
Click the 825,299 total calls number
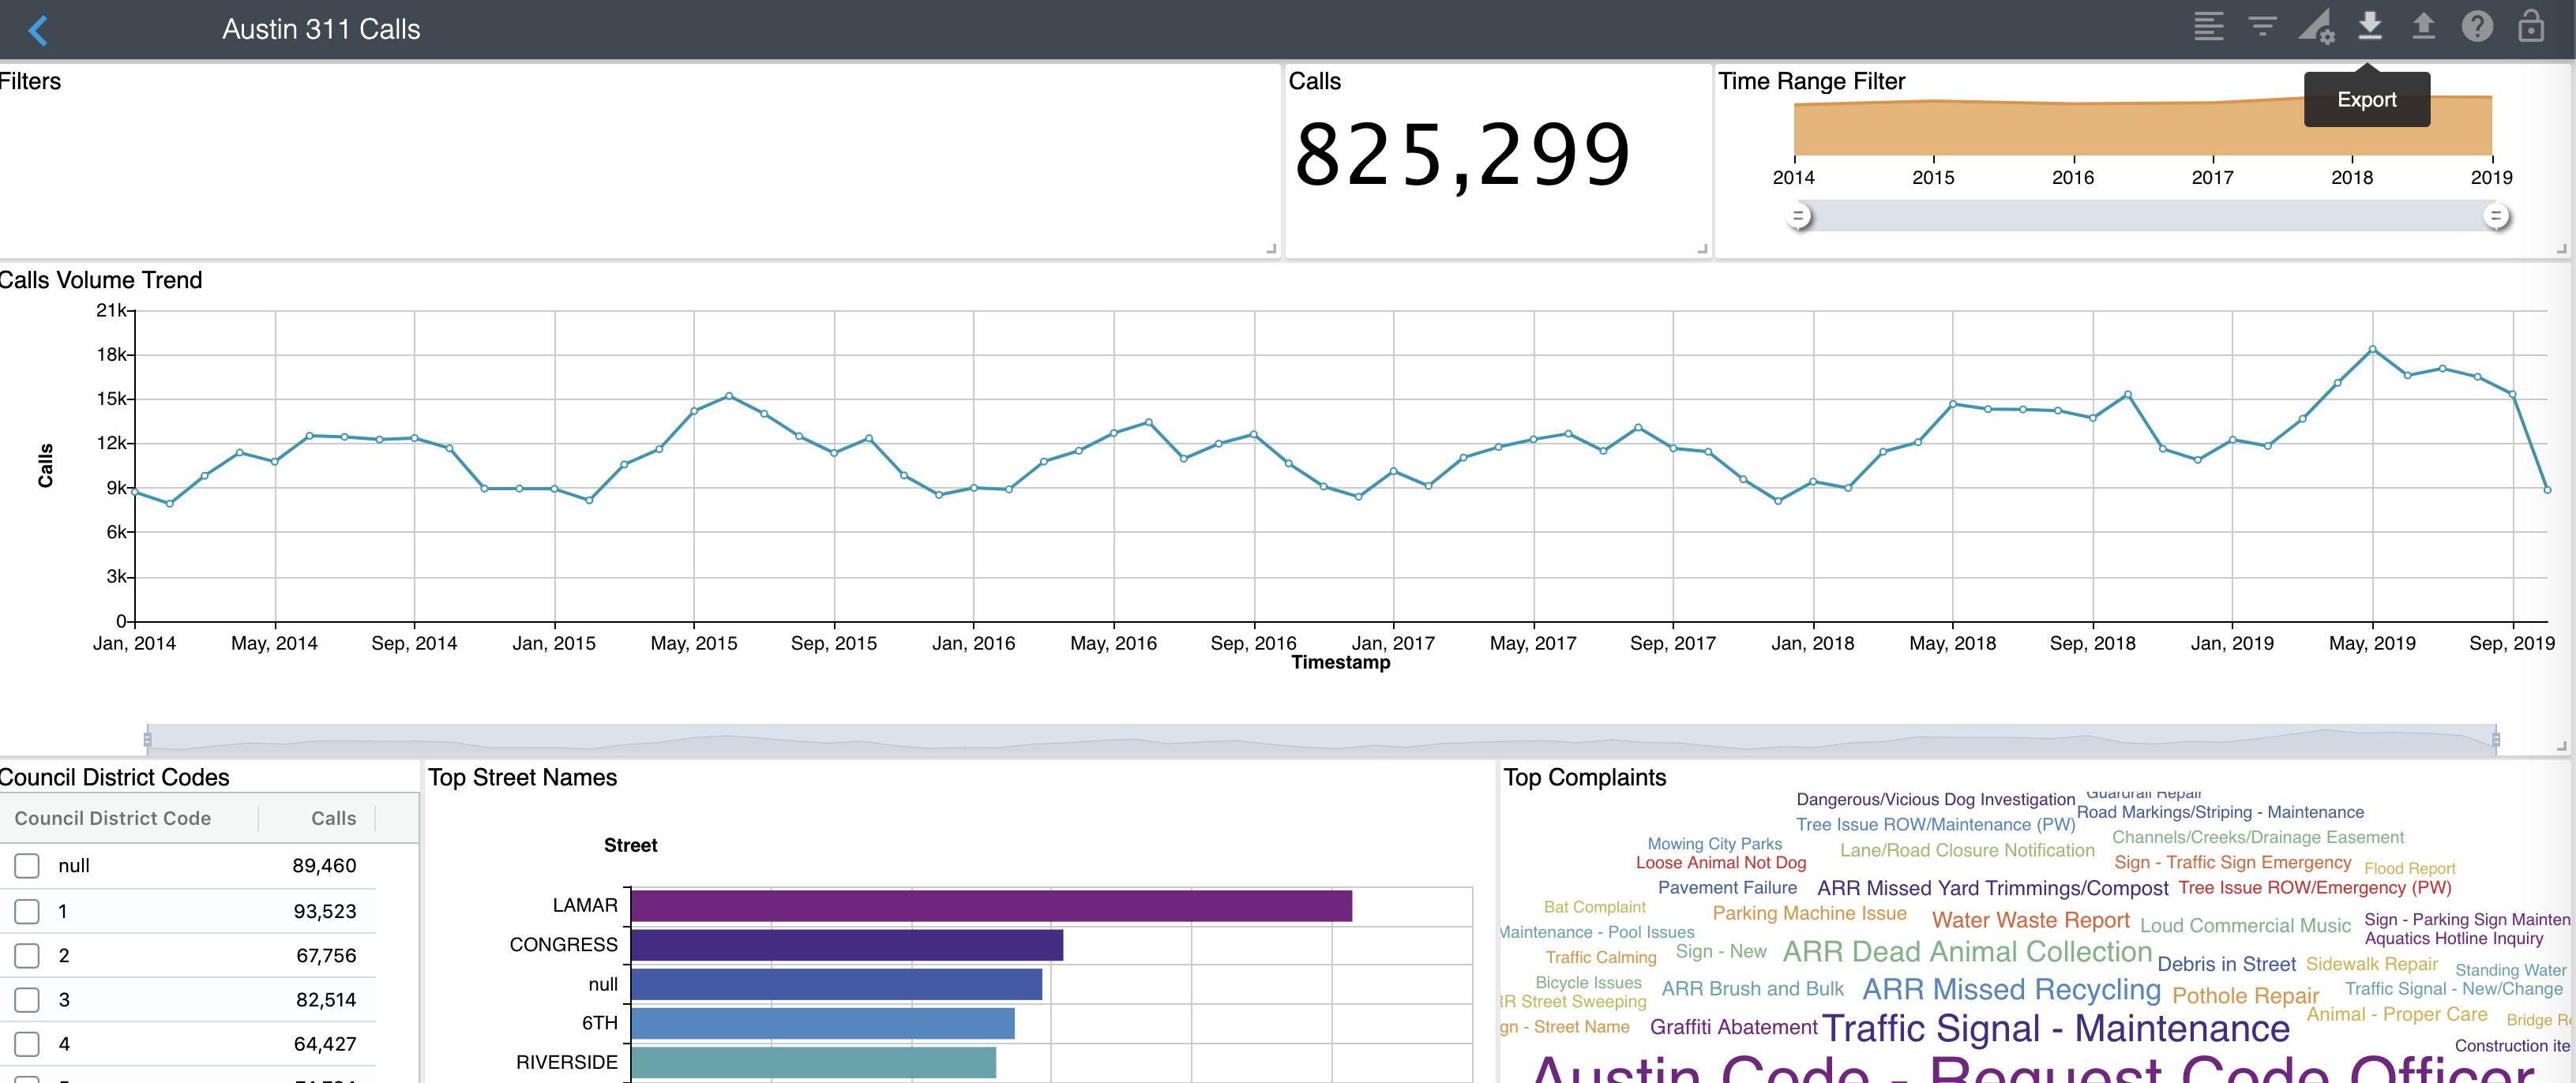(x=1463, y=155)
